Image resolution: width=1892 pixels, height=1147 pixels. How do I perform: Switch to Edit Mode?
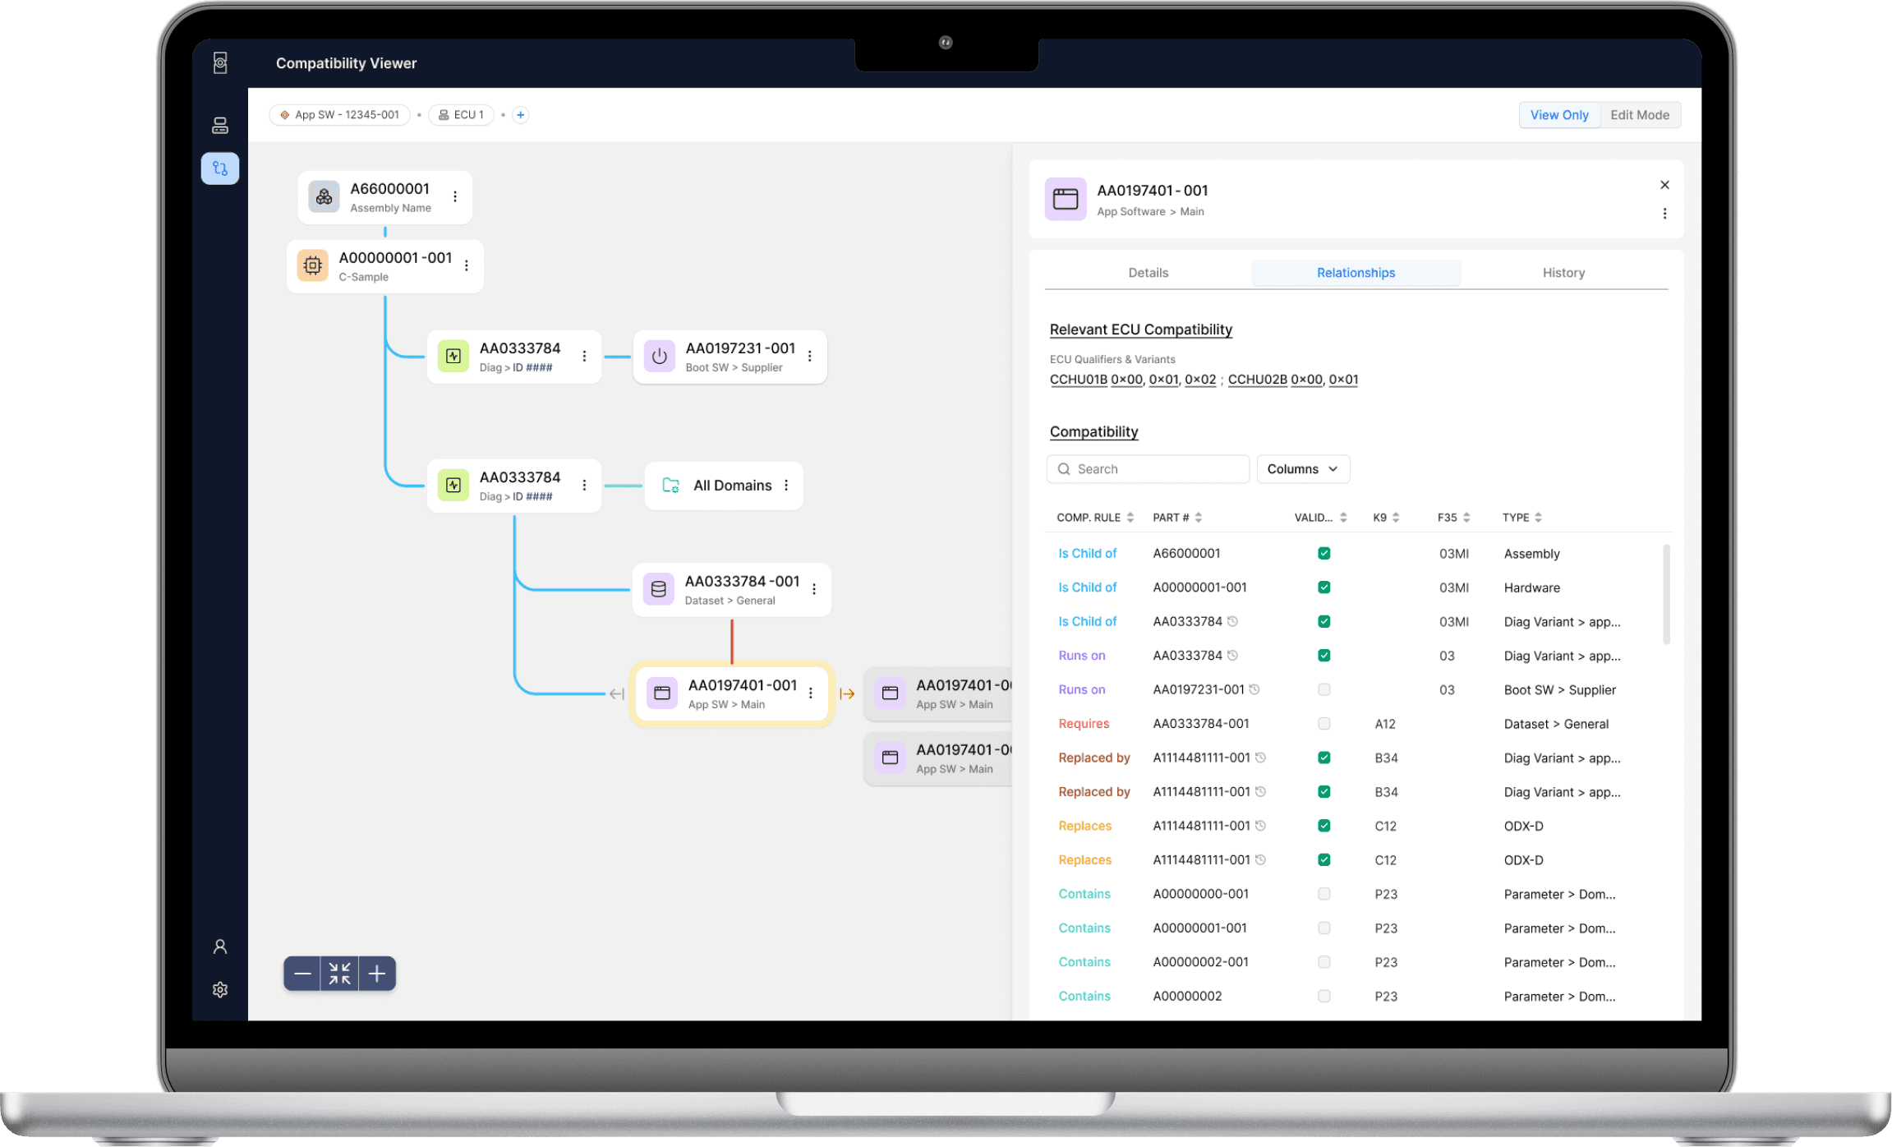coord(1639,115)
